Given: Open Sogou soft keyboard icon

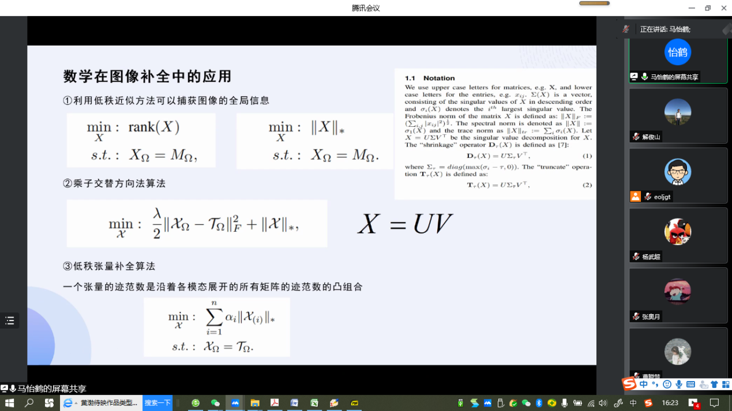Looking at the screenshot, I should click(x=690, y=384).
